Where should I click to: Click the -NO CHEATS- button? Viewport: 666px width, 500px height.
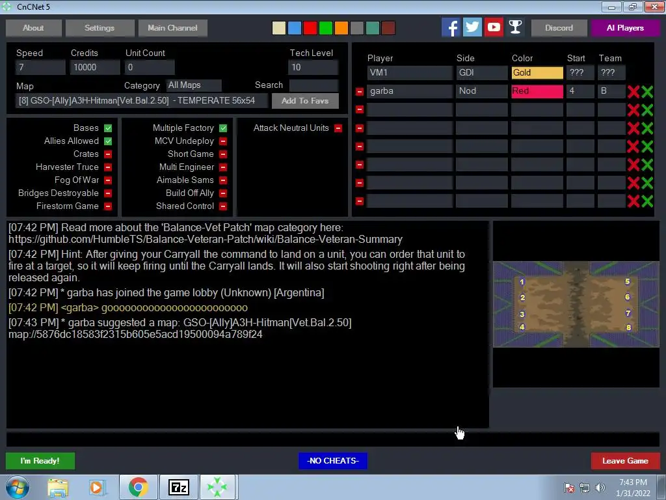coord(333,461)
